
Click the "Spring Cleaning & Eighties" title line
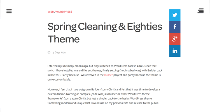[x=105, y=27]
